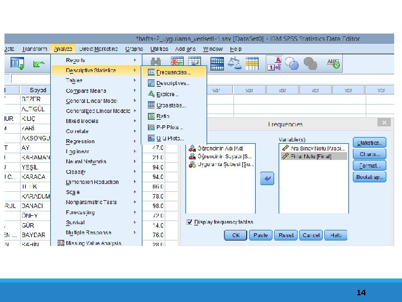The image size is (402, 302).
Task: Click the Reset button
Action: (286, 235)
